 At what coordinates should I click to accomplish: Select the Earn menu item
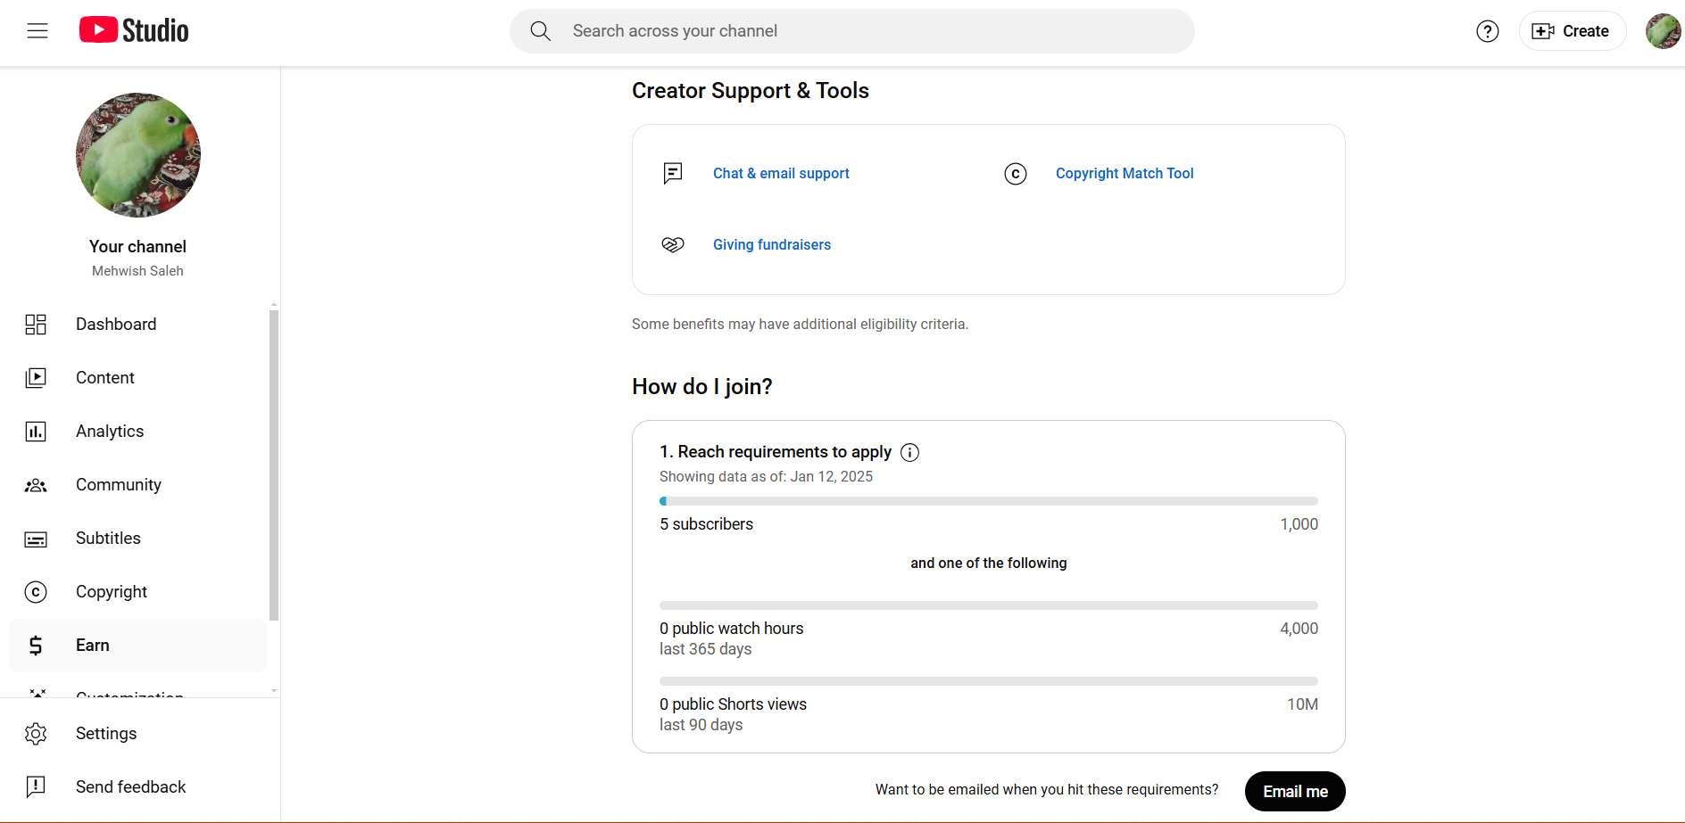click(x=93, y=646)
